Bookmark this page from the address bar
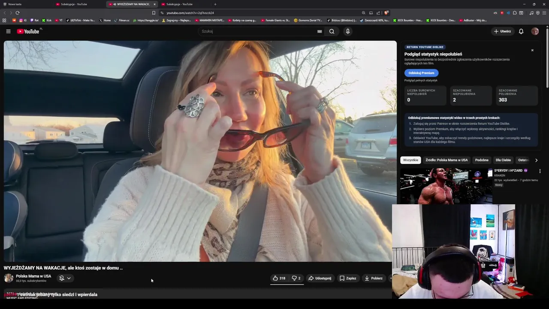This screenshot has height=309, width=549. point(154,13)
